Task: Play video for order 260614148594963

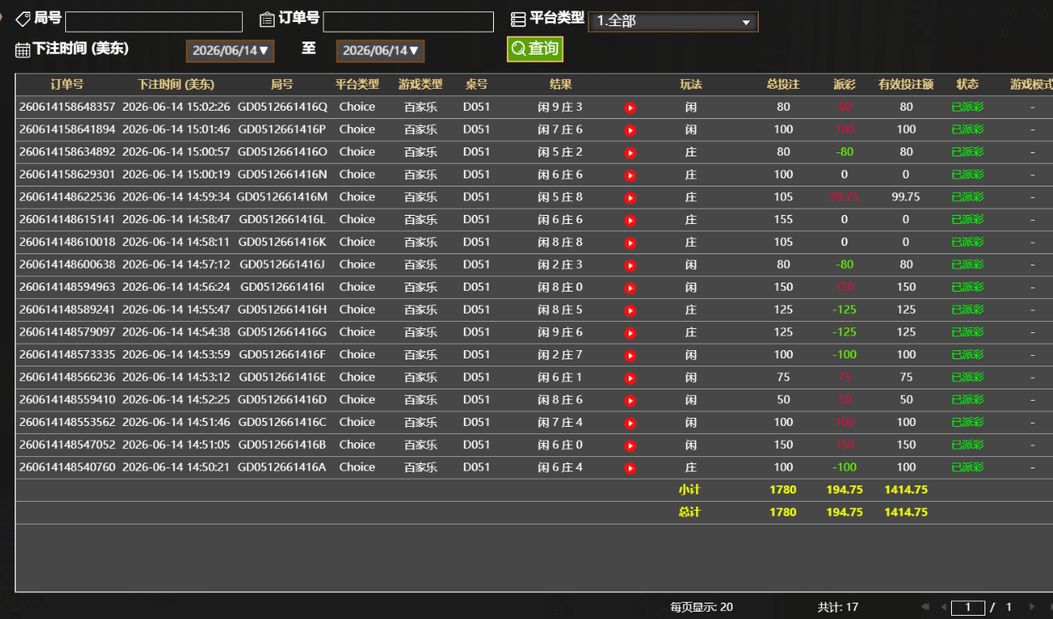Action: point(630,288)
